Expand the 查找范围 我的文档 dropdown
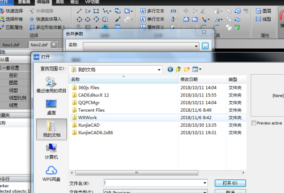 (x=159, y=70)
